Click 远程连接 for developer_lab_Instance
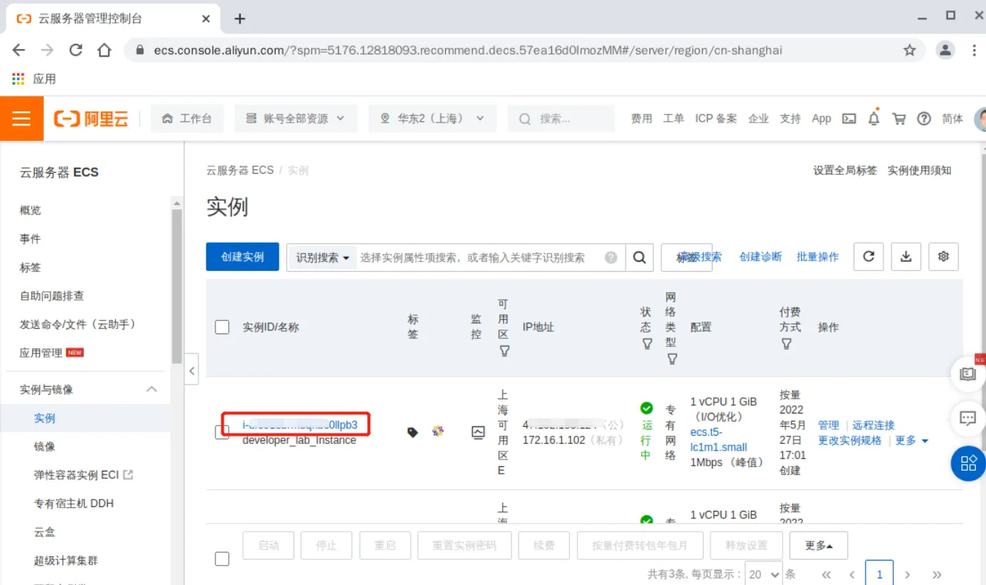986x585 pixels. 873,425
